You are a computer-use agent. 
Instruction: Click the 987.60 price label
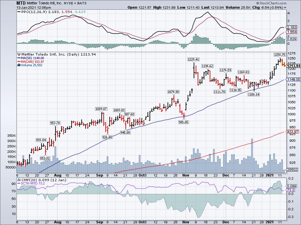coord(129,114)
